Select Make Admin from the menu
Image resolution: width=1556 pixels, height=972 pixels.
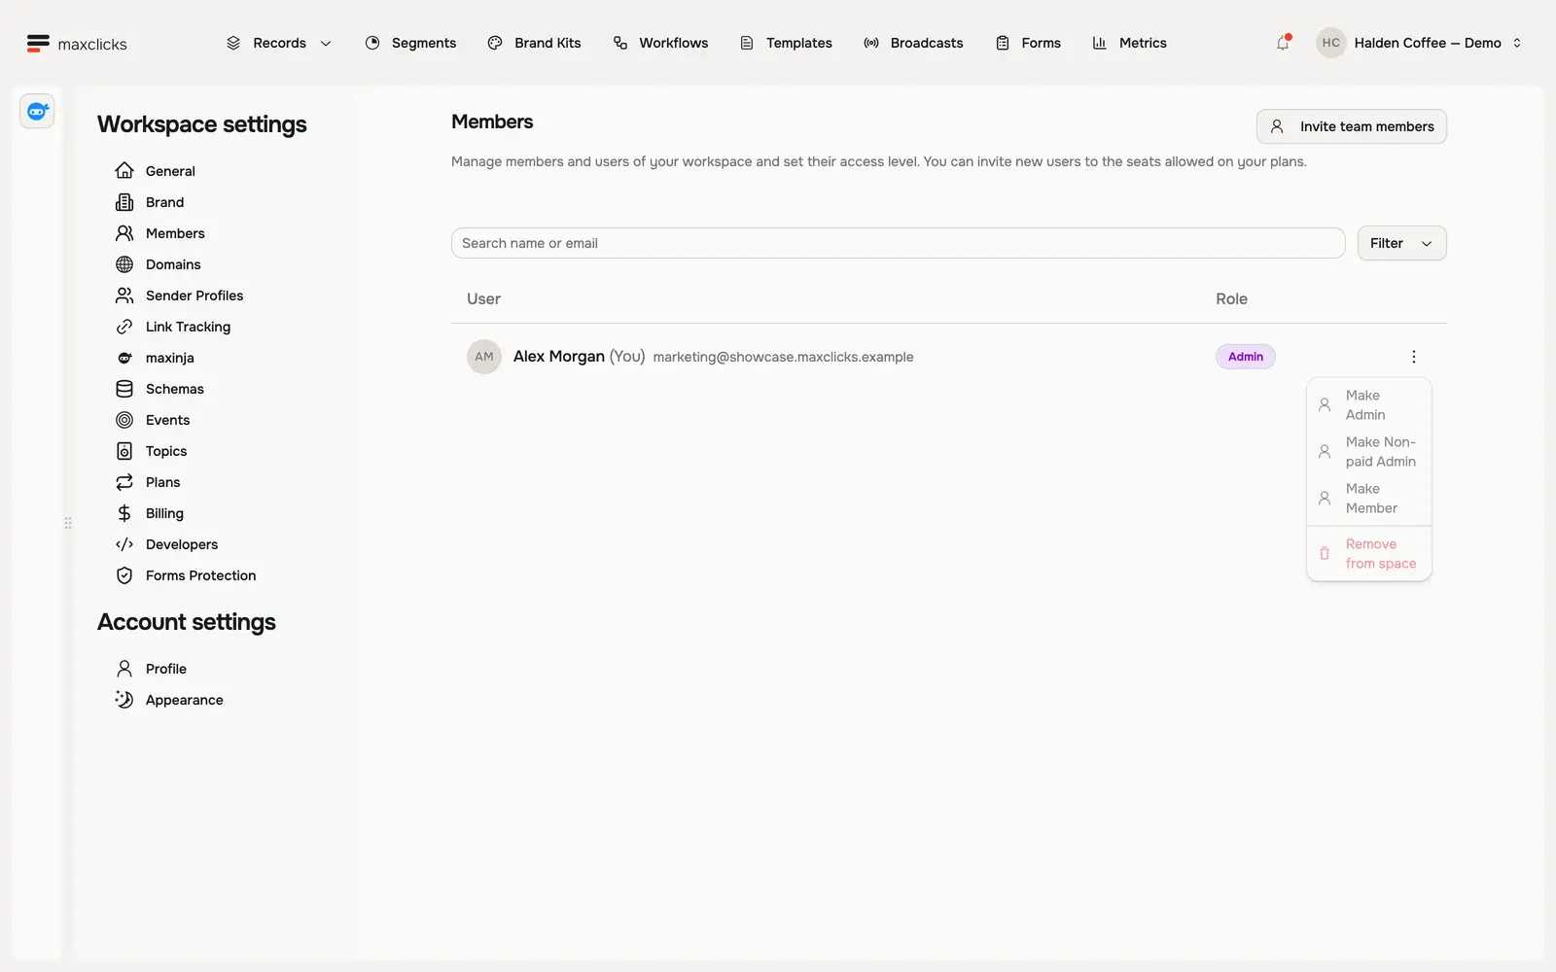(x=1369, y=405)
